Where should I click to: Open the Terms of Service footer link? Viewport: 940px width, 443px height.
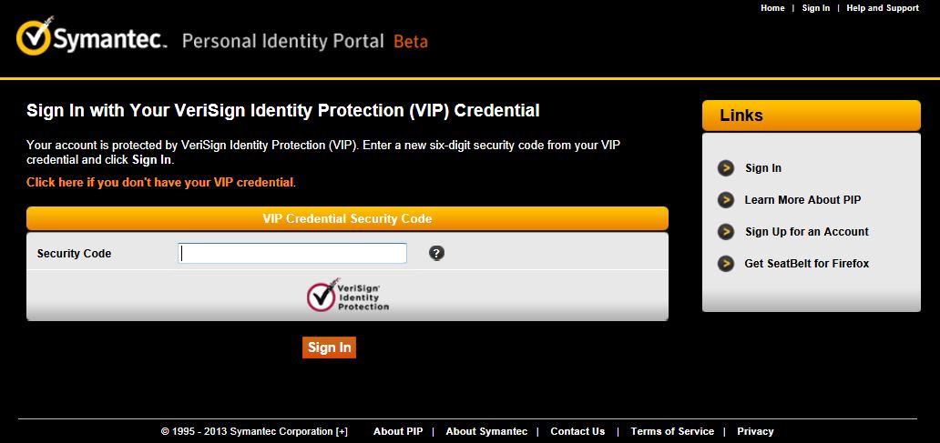coord(672,432)
